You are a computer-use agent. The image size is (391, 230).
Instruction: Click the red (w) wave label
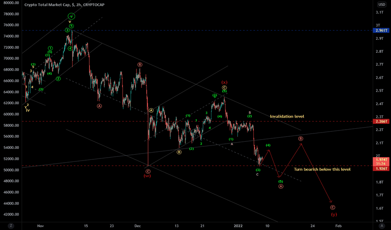[x=147, y=176]
